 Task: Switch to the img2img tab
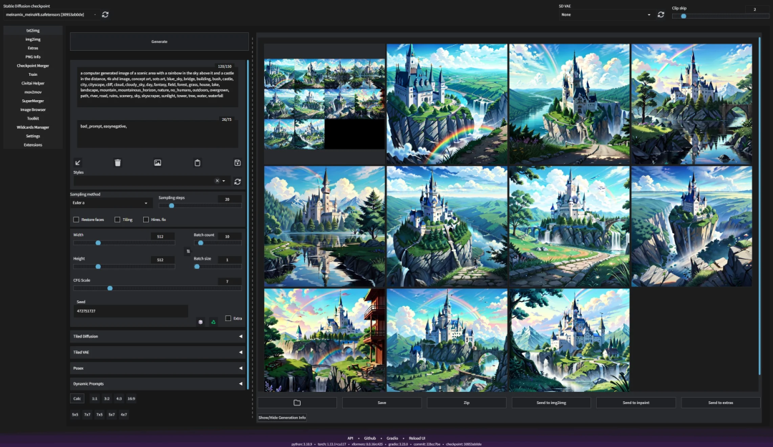(33, 39)
